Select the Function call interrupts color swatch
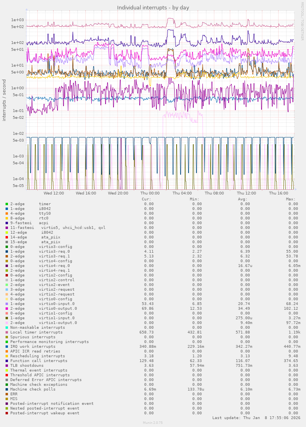Image resolution: width=306 pixels, height=427 pixels. coord(7,361)
